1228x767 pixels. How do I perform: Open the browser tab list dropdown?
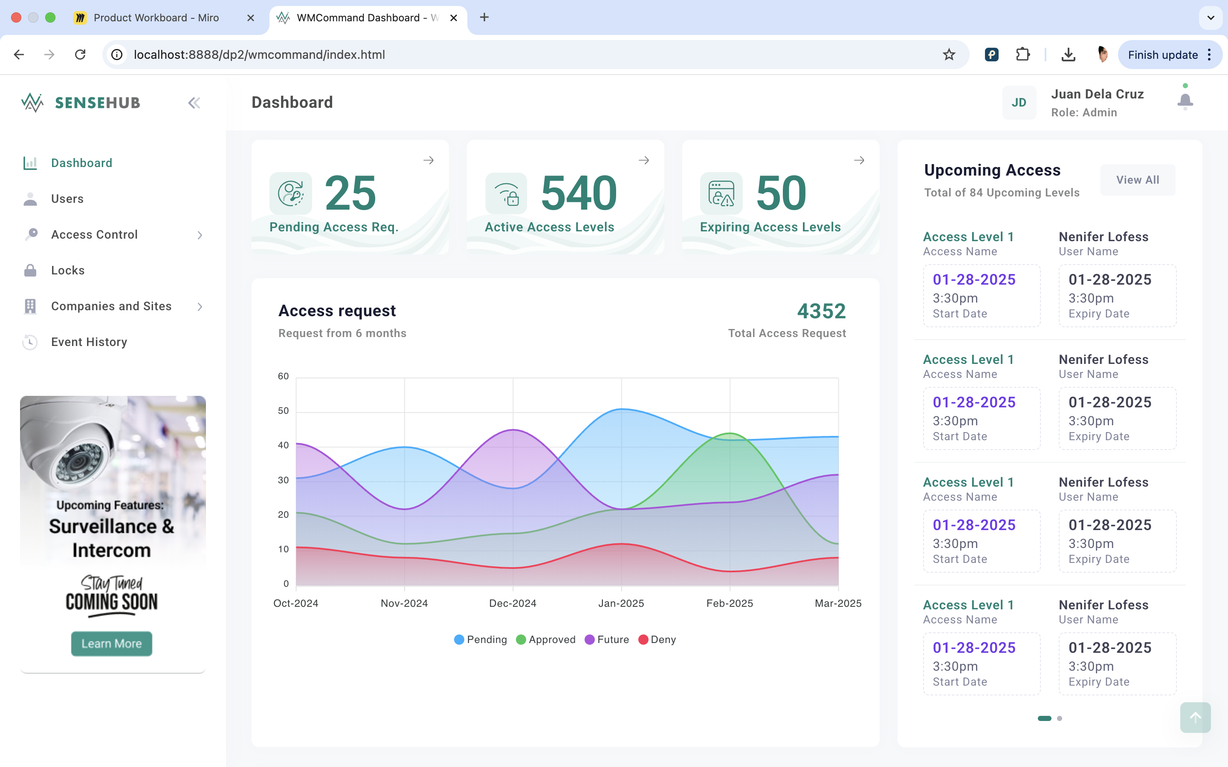click(1210, 18)
